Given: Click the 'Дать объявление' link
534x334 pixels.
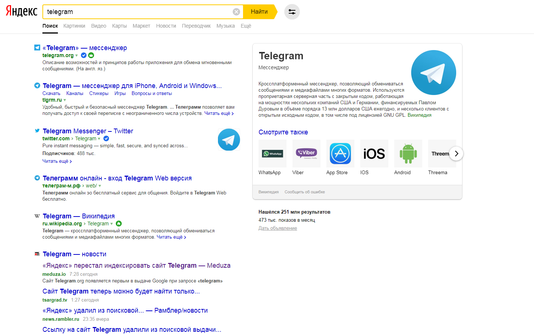Looking at the screenshot, I should pos(278,228).
